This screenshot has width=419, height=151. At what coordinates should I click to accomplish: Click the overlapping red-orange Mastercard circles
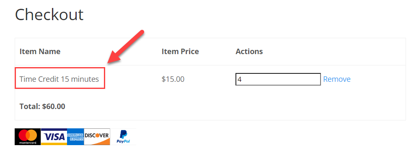[28, 135]
